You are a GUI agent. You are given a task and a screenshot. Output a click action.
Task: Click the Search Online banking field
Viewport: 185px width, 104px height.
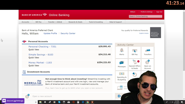point(145,16)
